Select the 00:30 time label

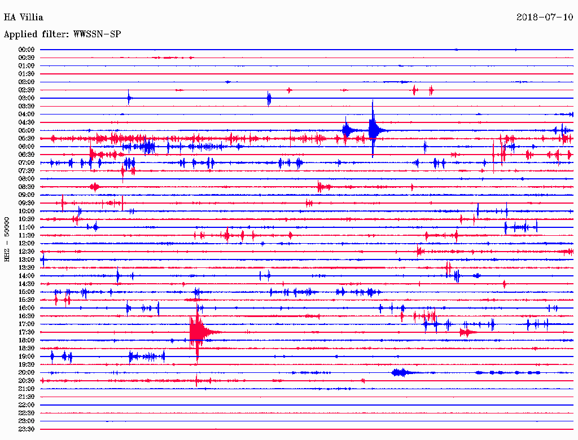(27, 58)
